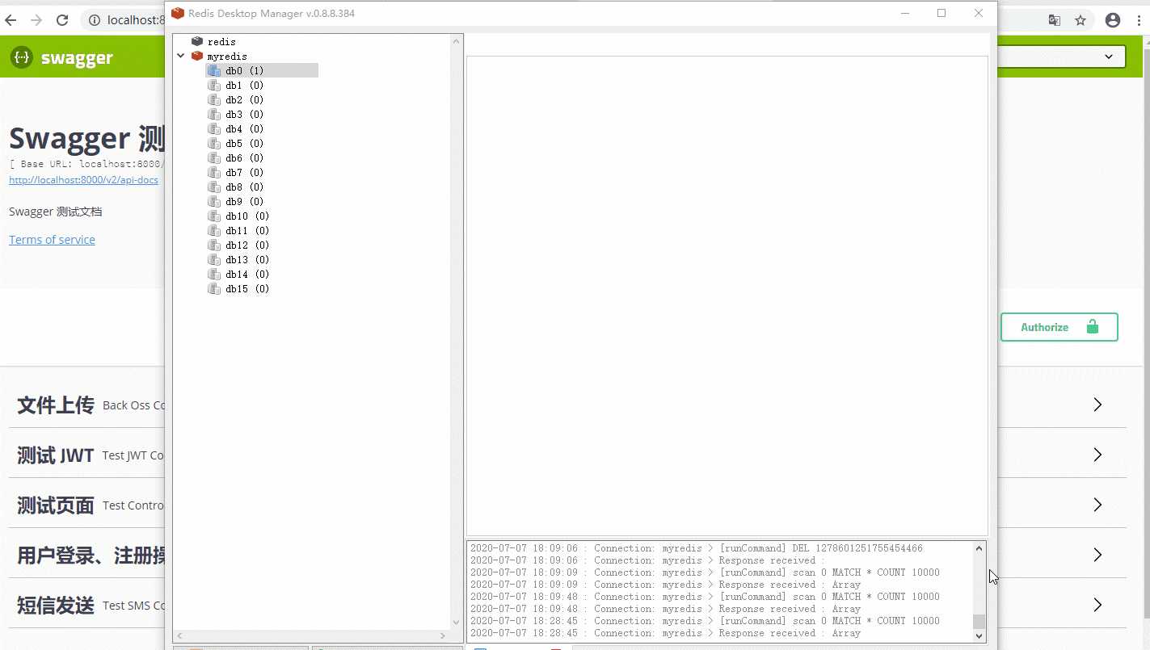The image size is (1150, 650).
Task: Click the log panel scroll-up arrow
Action: click(x=979, y=548)
